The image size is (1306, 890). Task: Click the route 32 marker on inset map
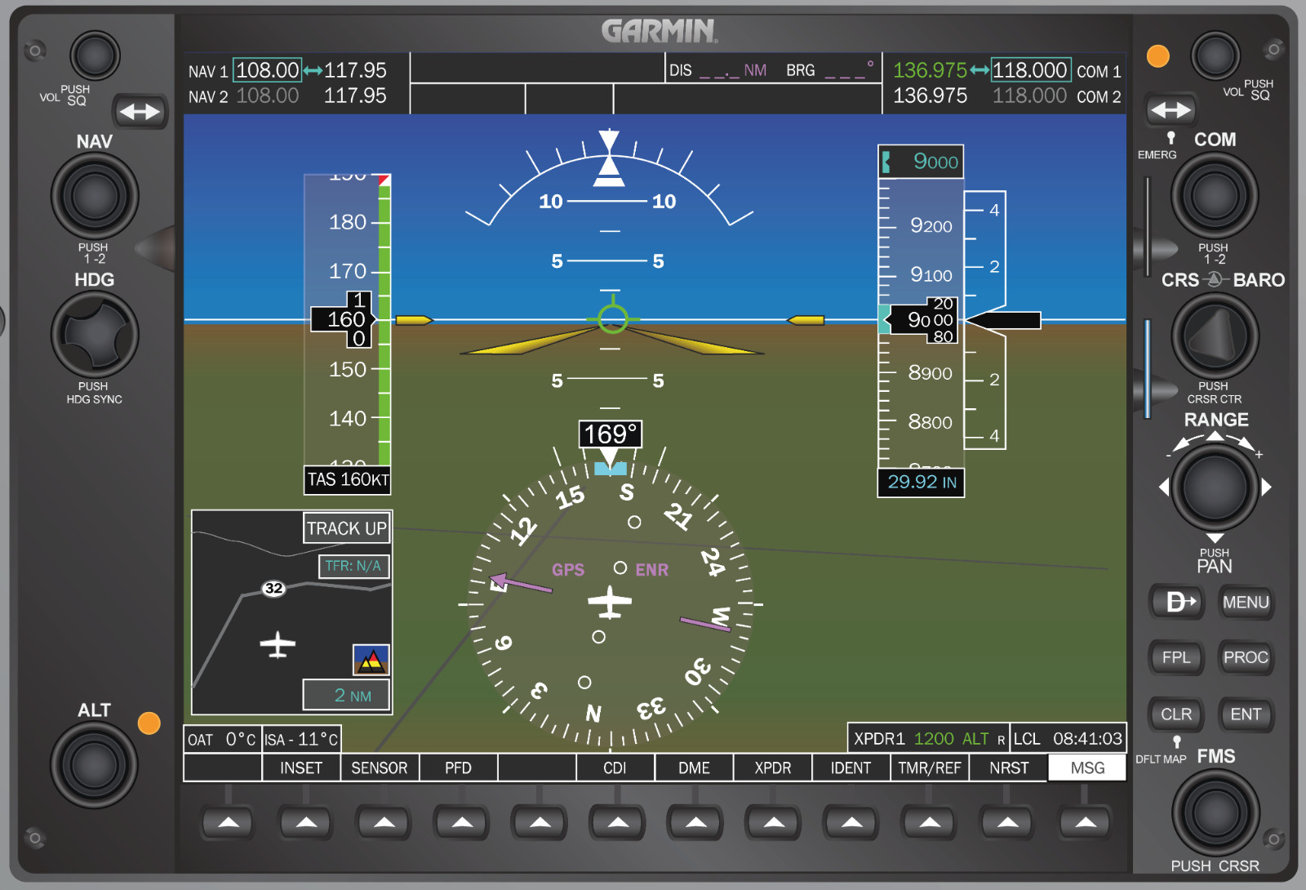[273, 588]
